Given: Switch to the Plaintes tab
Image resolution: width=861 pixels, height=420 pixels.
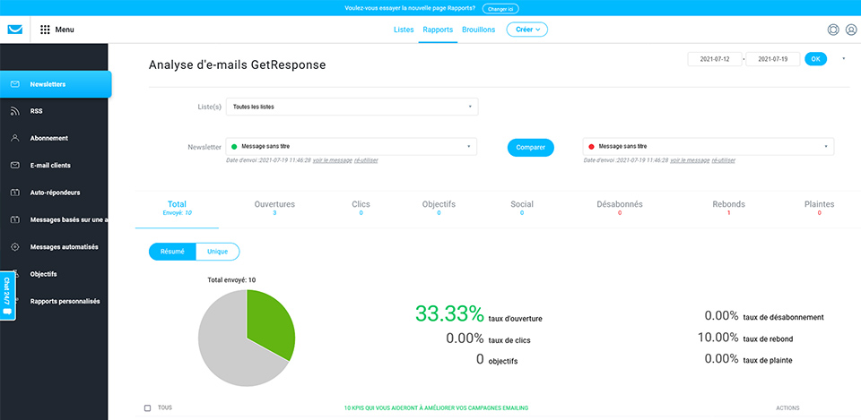Looking at the screenshot, I should [x=819, y=207].
